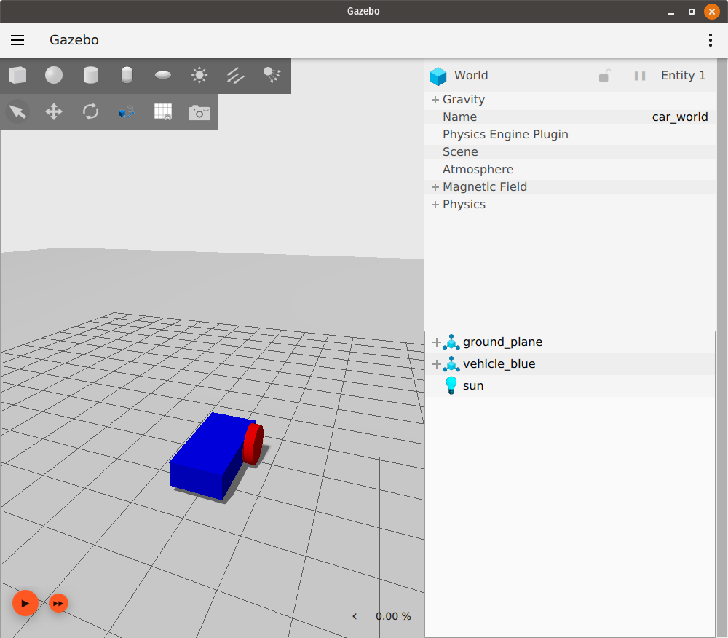Image resolution: width=728 pixels, height=638 pixels.
Task: Open the hamburger menu
Action: [x=17, y=40]
